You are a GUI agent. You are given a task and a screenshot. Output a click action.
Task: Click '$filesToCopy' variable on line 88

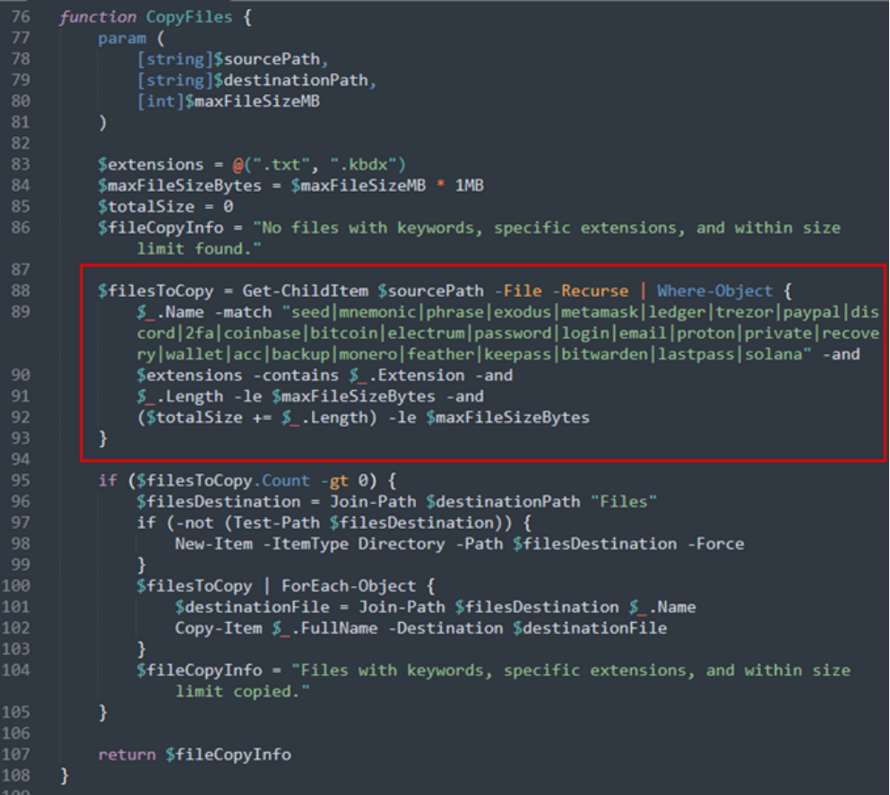[156, 291]
